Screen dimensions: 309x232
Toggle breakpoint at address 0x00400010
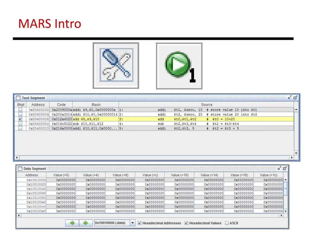click(x=20, y=128)
